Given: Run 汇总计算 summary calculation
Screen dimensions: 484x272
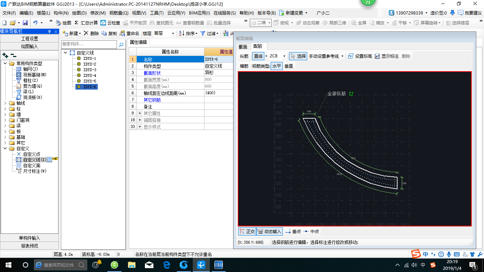Looking at the screenshot, I should [86, 23].
